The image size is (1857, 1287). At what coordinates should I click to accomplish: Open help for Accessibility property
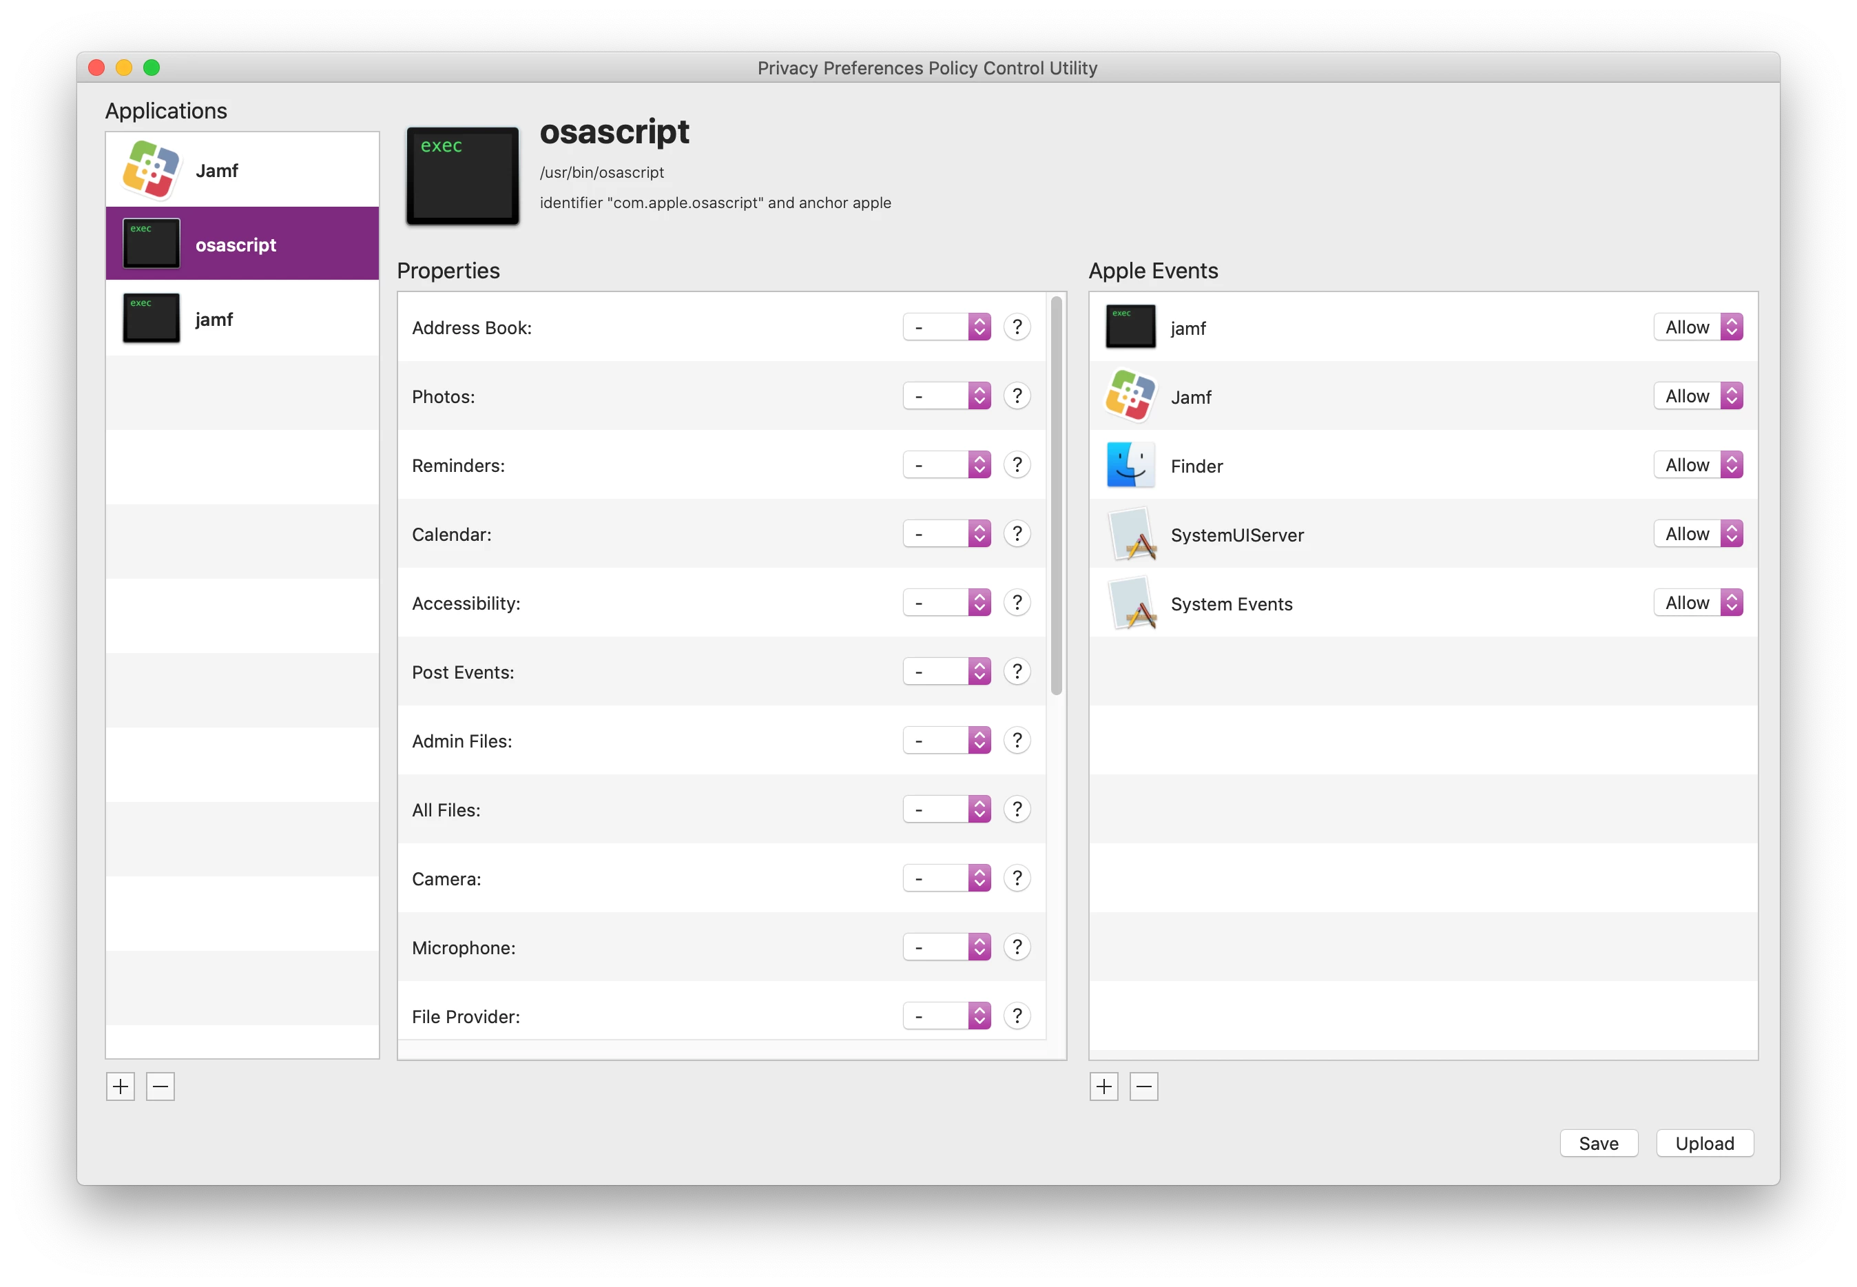point(1017,602)
